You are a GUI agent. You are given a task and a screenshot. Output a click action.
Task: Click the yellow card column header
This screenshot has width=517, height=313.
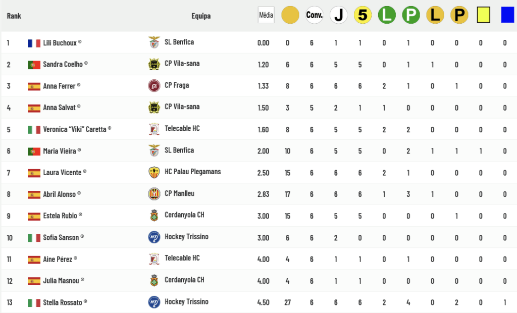click(483, 15)
